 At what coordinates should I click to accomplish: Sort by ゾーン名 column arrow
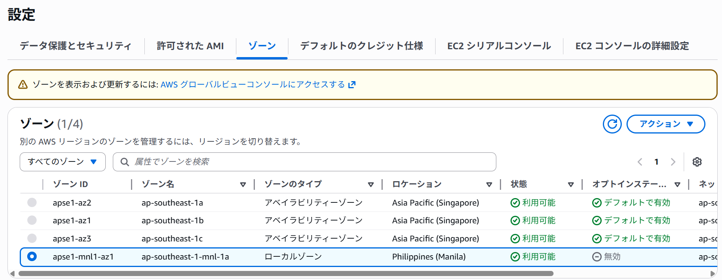243,184
